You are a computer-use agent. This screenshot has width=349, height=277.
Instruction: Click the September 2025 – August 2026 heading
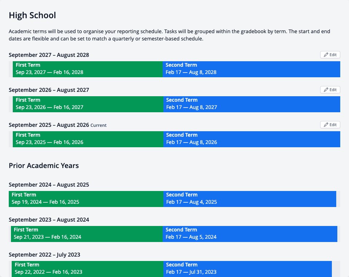pyautogui.click(x=49, y=125)
